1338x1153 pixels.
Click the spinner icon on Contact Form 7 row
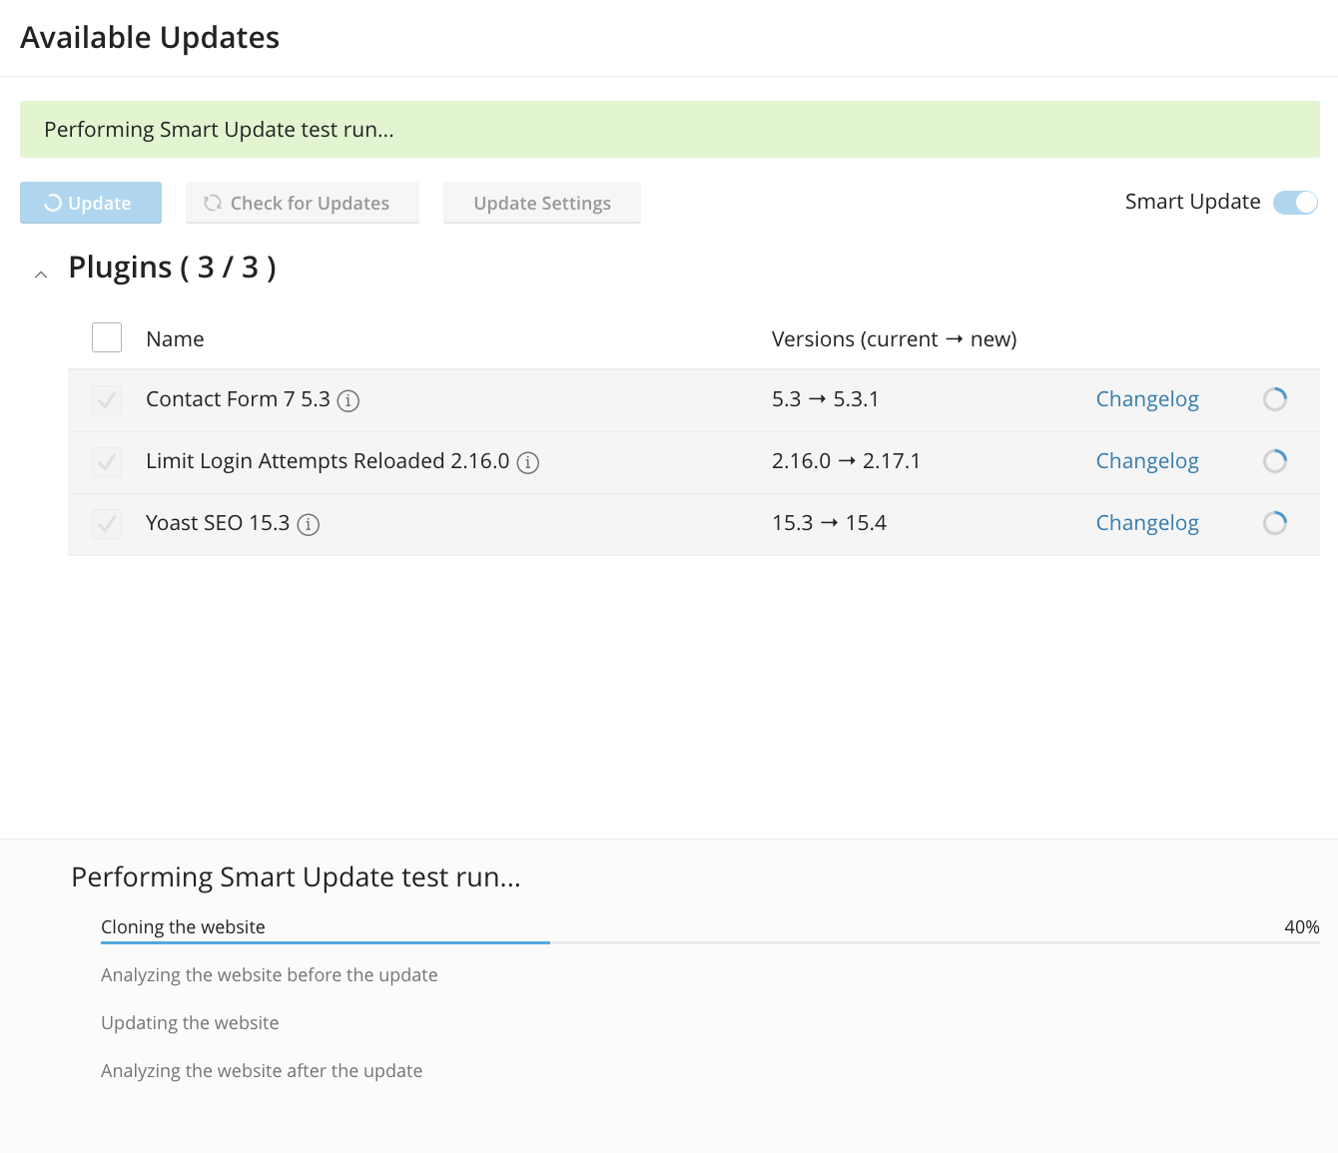tap(1275, 398)
